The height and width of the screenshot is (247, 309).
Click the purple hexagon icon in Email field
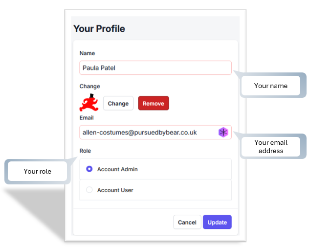coord(223,132)
